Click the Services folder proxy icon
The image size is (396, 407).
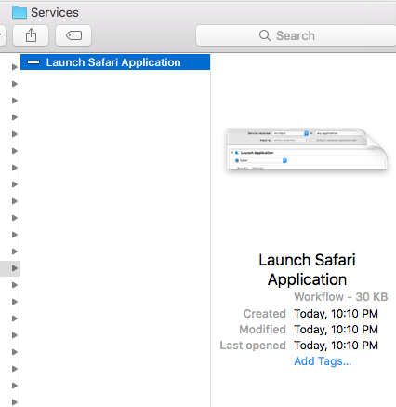pyautogui.click(x=20, y=12)
